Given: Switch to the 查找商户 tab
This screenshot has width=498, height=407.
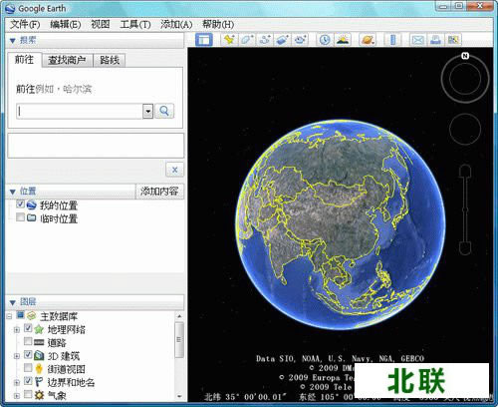Looking at the screenshot, I should [x=67, y=60].
